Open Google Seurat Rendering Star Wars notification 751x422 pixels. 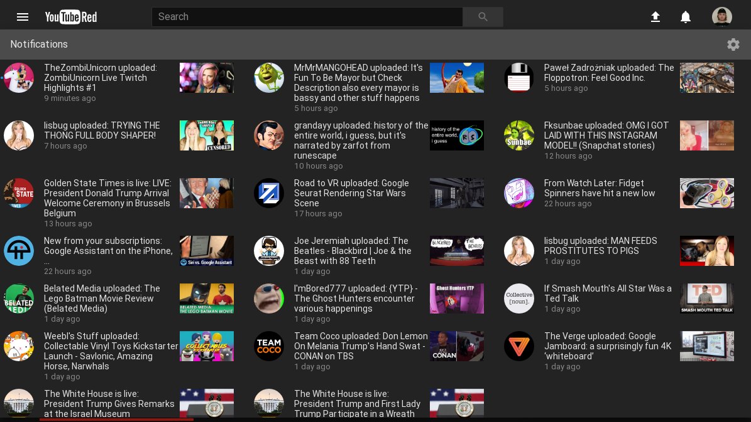pos(351,193)
